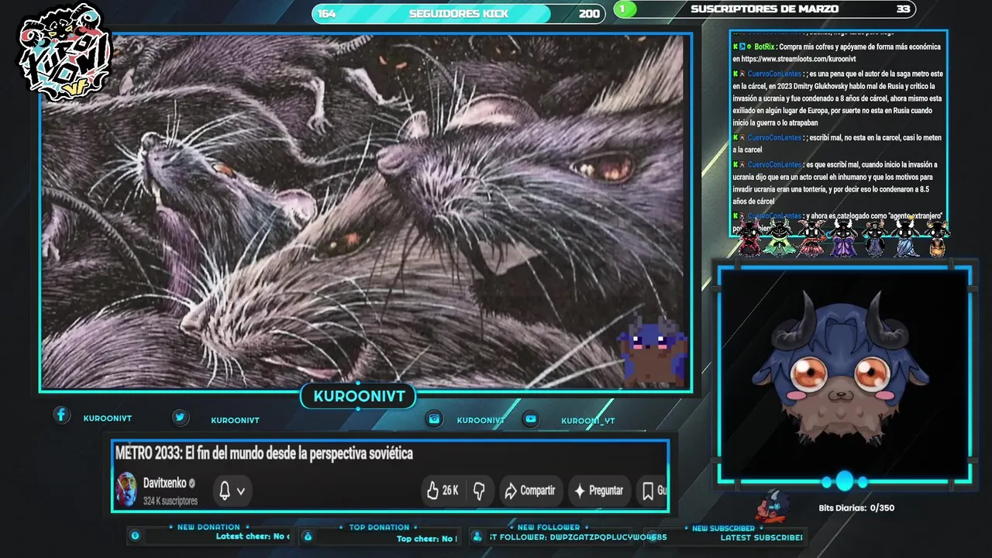The image size is (992, 558).
Task: Click the KuroOni VT logo
Action: coord(66,53)
